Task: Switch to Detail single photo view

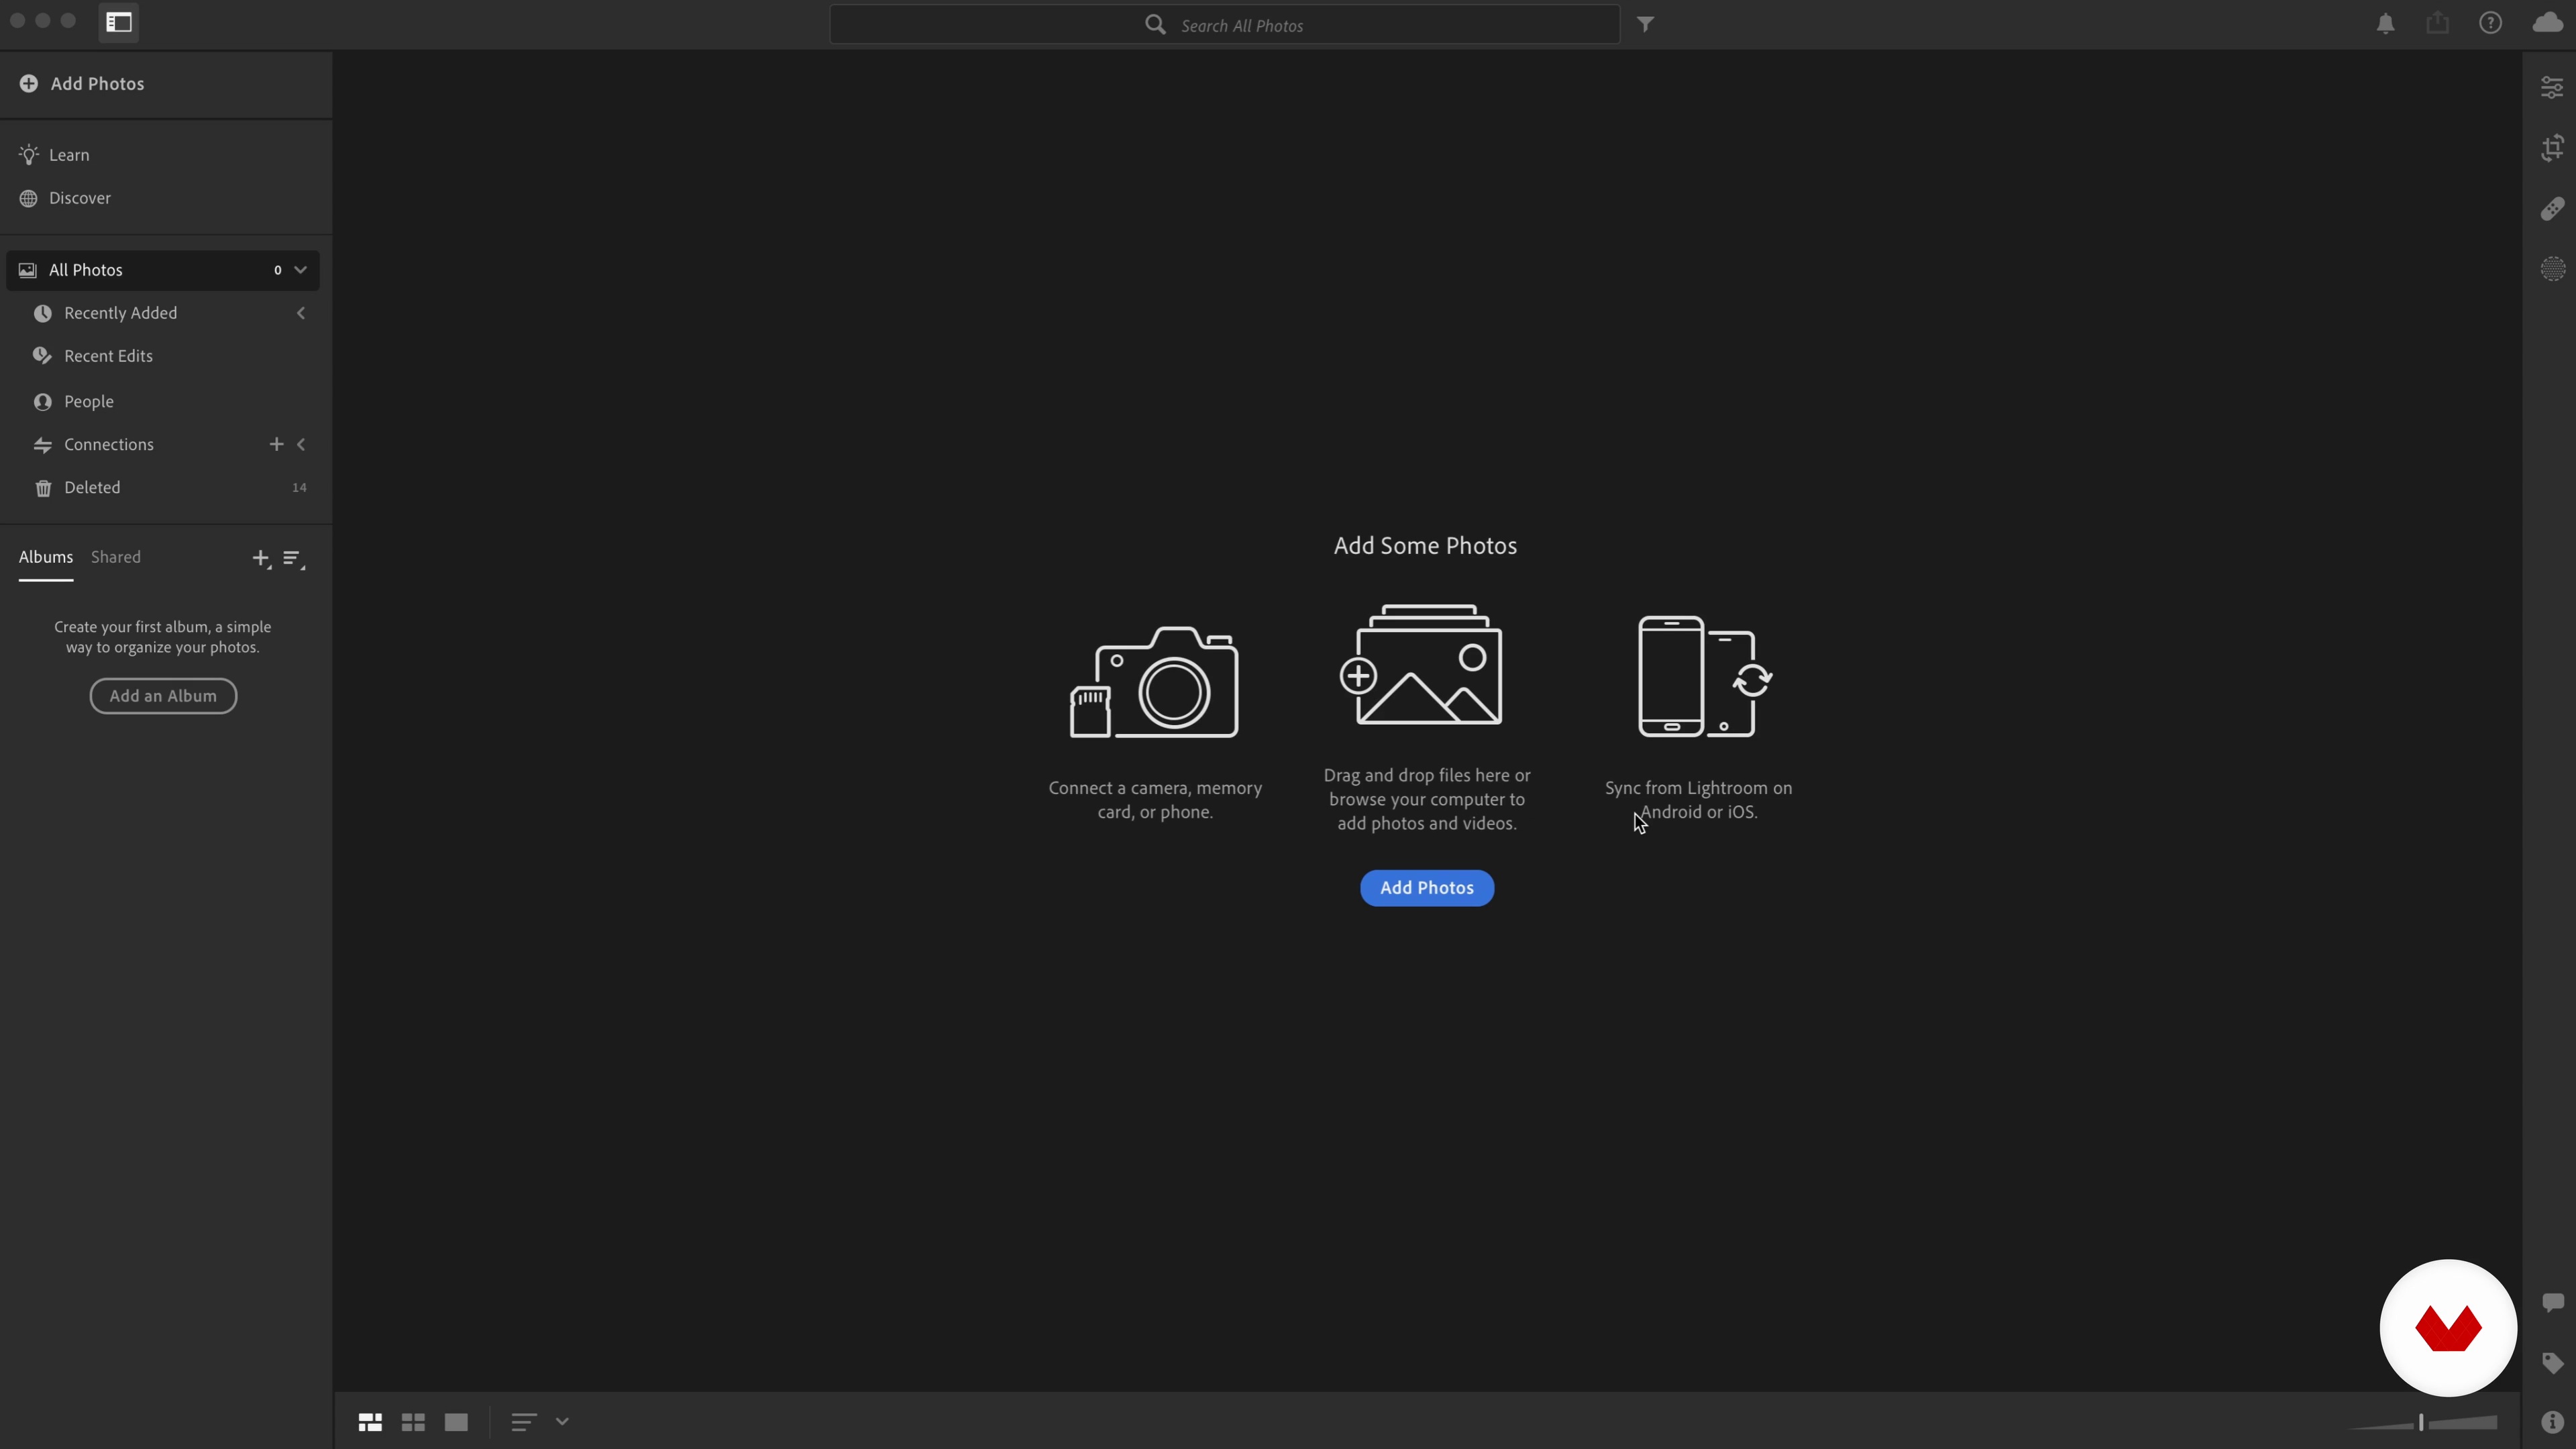Action: 456,1422
